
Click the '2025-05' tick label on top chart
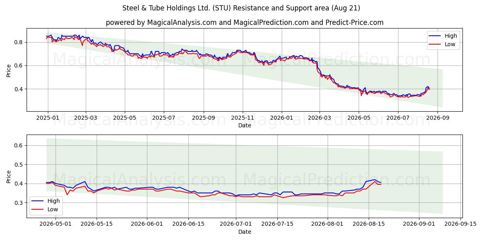(125, 118)
